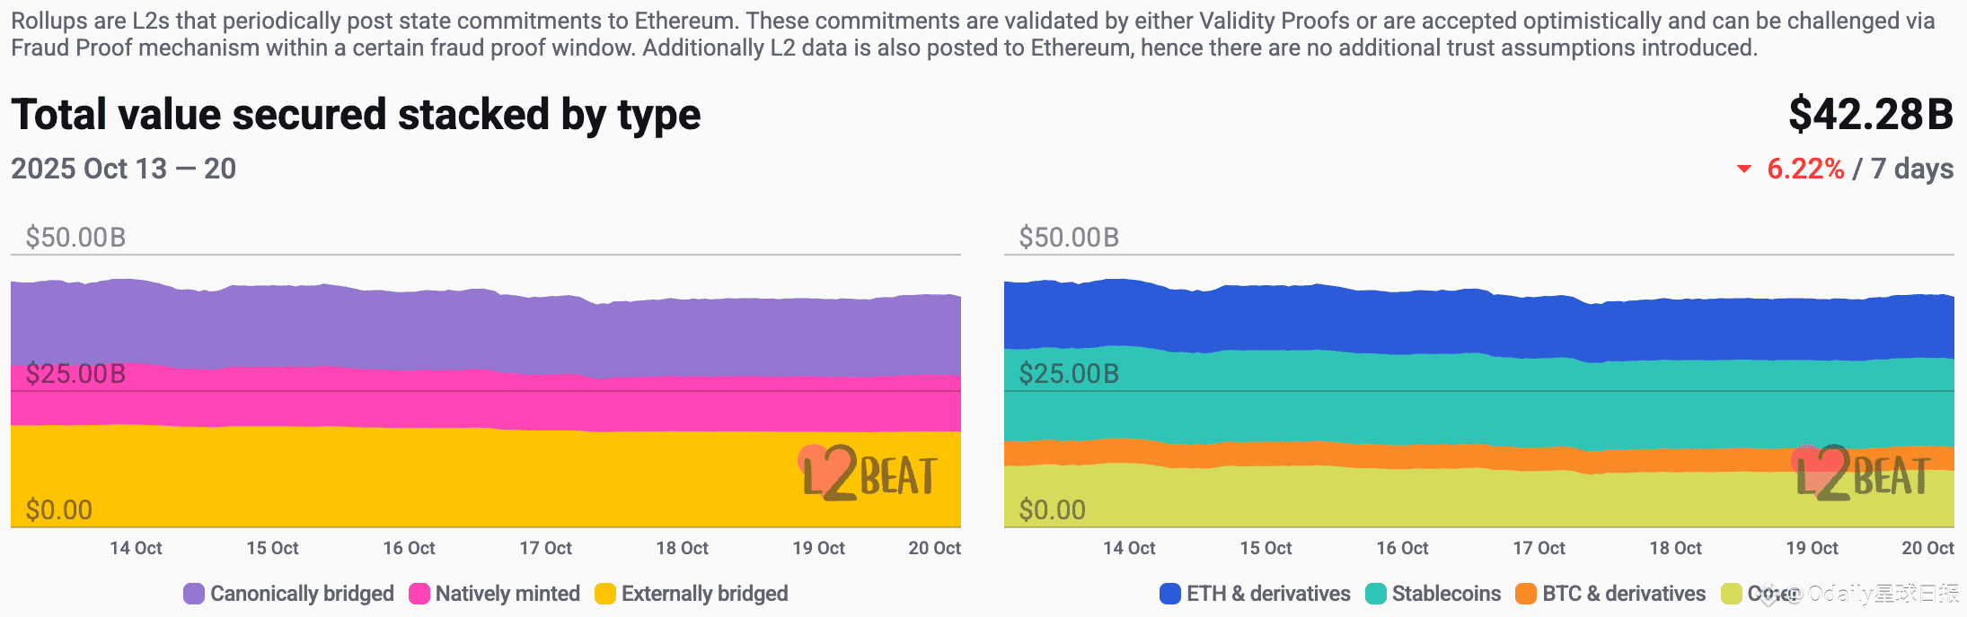The height and width of the screenshot is (617, 1967).
Task: Click the L2BEAT logo on the asset-type chart
Action: [1861, 474]
